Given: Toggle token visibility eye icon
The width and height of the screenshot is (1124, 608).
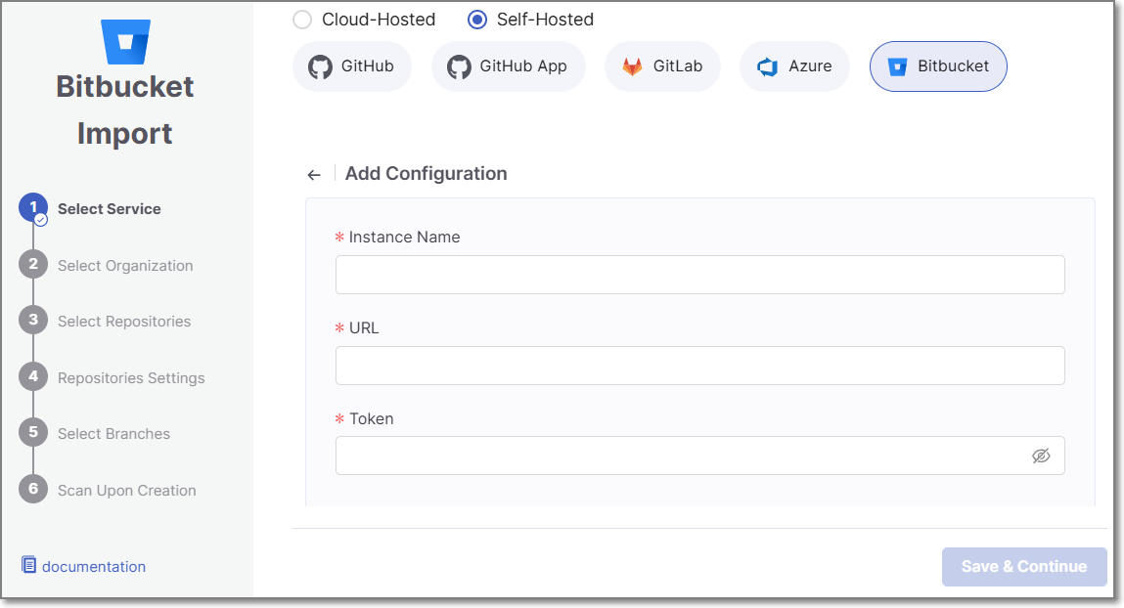Looking at the screenshot, I should 1041,456.
